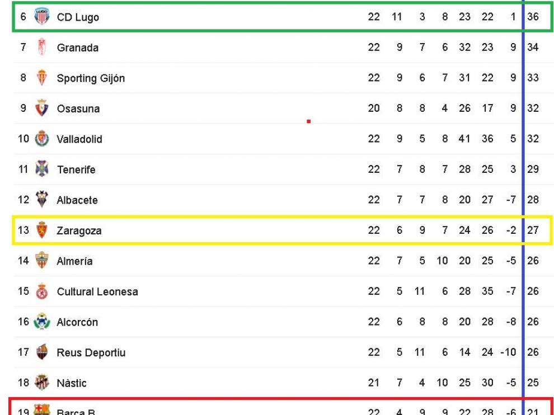
Task: Open the Cultural Leonesa team name
Action: (97, 292)
